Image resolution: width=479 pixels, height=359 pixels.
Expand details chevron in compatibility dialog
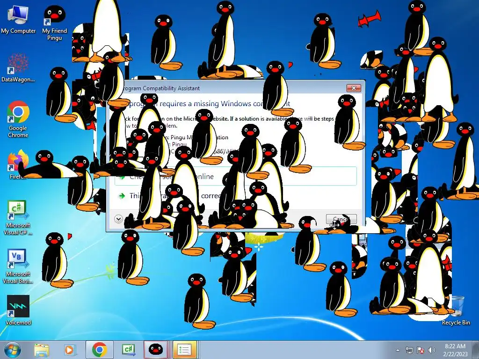(x=118, y=219)
